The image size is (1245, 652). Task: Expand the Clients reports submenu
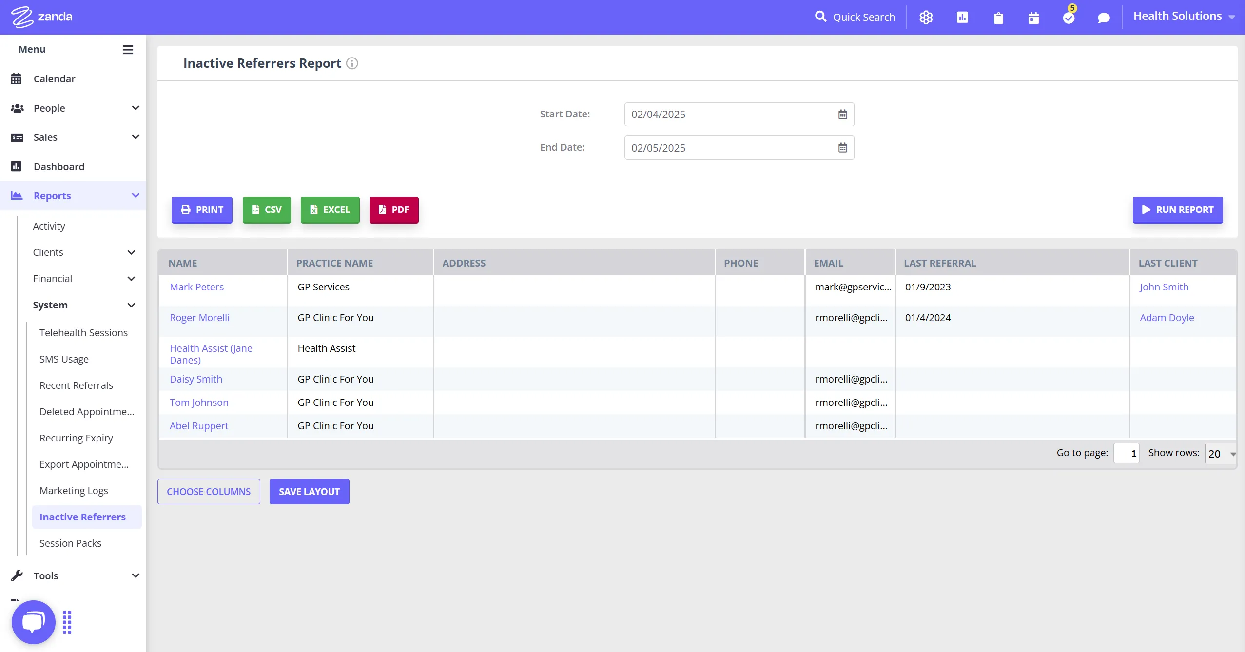pos(131,252)
